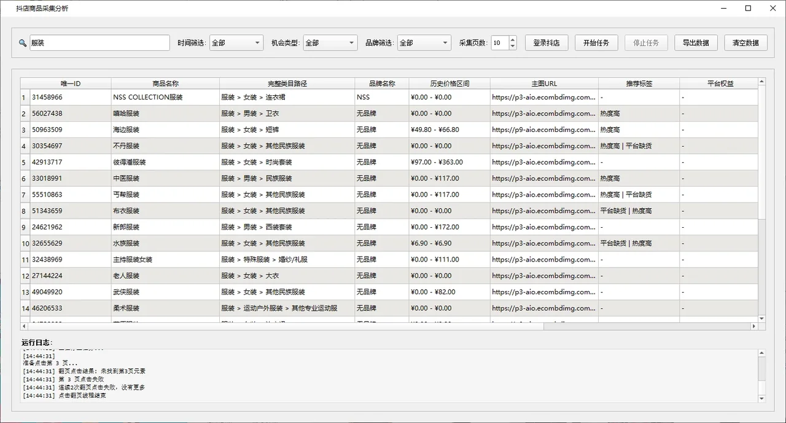The height and width of the screenshot is (423, 786).
Task: Open the 机会类型 combo box
Action: (330, 43)
